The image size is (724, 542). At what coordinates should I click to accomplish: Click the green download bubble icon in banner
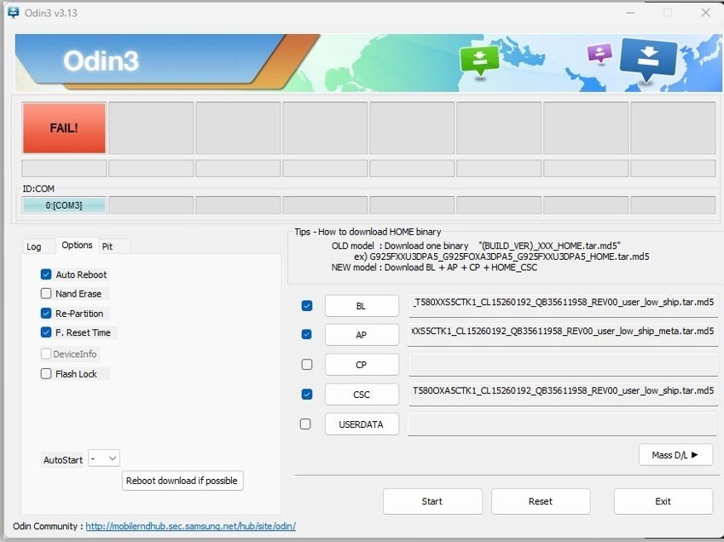click(x=478, y=60)
